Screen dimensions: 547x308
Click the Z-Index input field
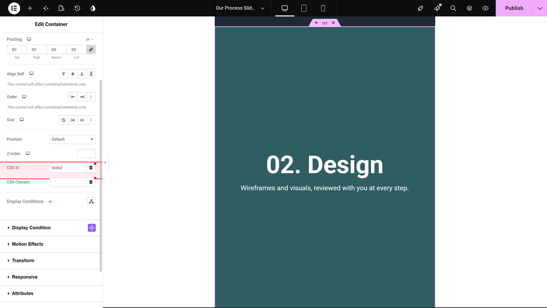pos(87,154)
